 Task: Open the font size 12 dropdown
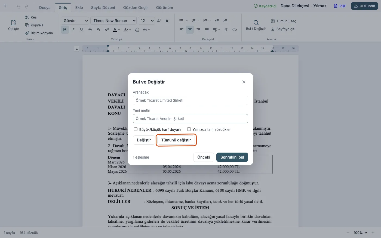[x=146, y=21]
